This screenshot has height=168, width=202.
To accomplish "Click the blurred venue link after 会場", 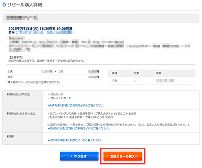I will click(46, 32).
